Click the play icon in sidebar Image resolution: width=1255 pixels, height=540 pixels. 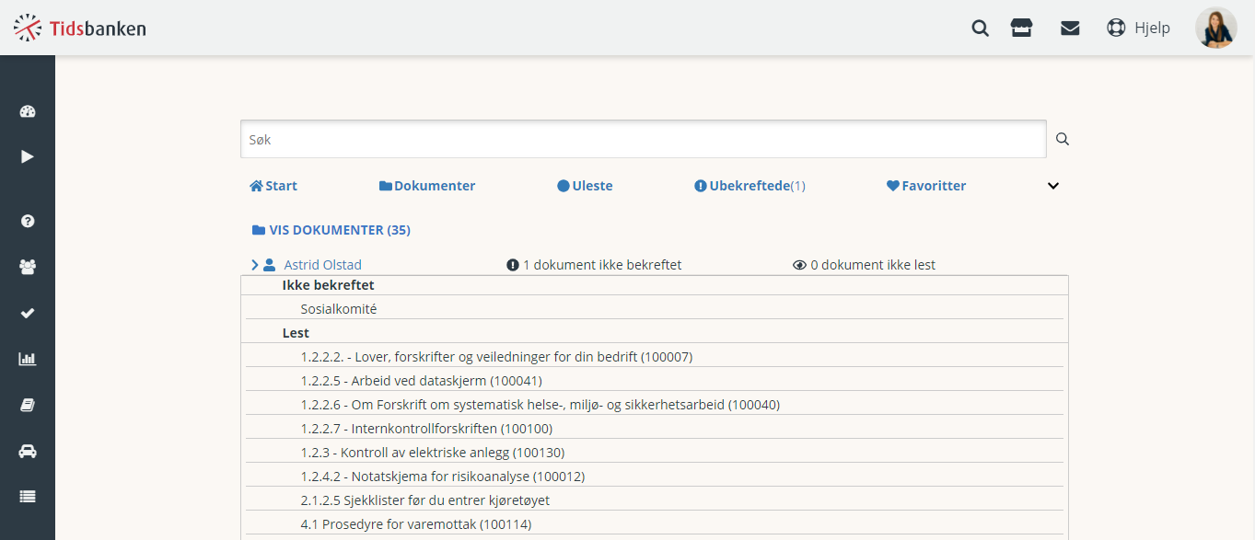(27, 156)
